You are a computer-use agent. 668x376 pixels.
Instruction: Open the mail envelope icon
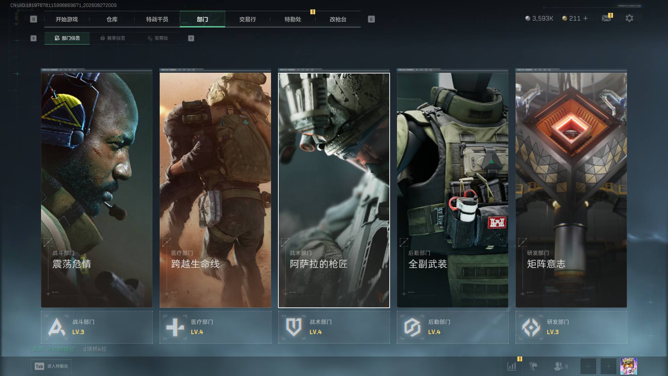[606, 18]
